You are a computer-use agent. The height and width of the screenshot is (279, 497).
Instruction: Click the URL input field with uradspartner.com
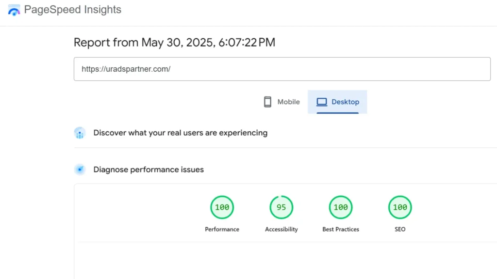pos(282,69)
